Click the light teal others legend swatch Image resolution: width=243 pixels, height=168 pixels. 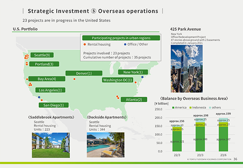coord(210,107)
